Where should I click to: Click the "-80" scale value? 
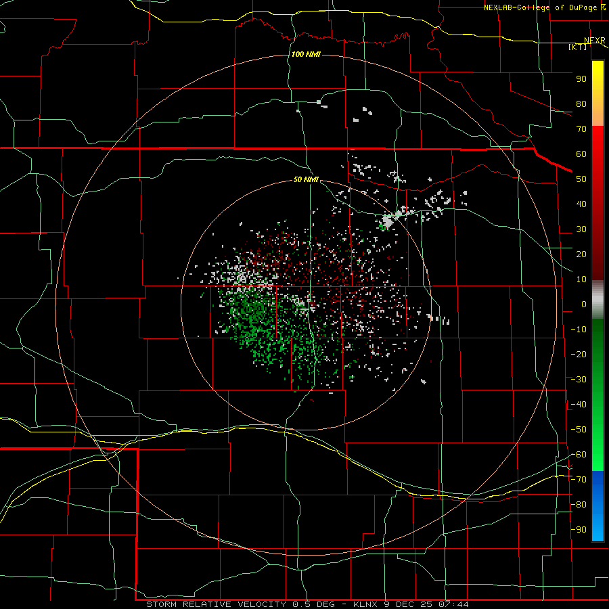579,505
